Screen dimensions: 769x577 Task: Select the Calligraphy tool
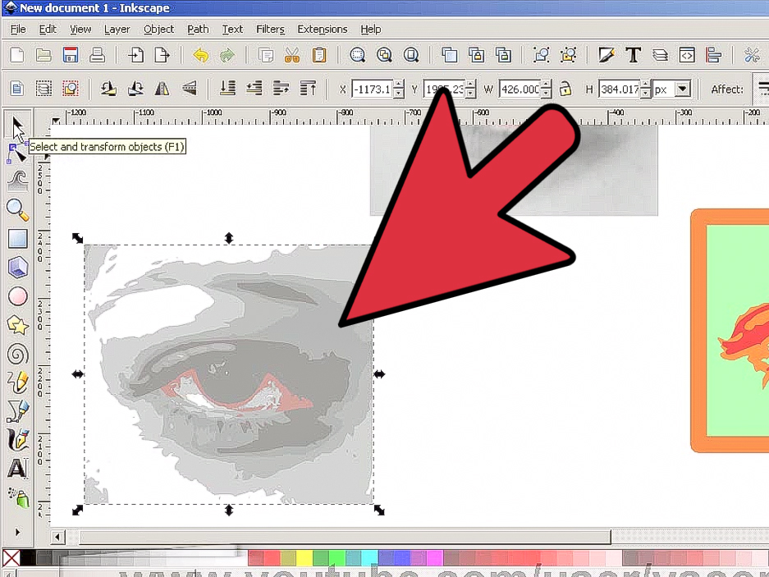(x=18, y=440)
